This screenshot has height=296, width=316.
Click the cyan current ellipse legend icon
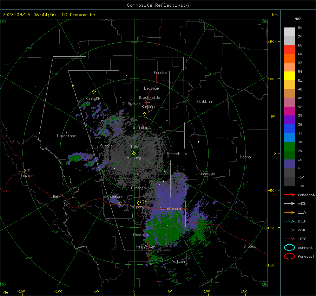[x=289, y=247]
